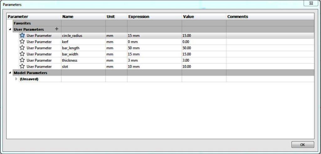Edit circle_radius expression 15 mm
Screen dimensions: 321x154
pos(154,36)
